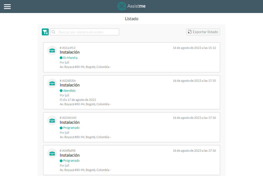Select the En Marcha status label
263x176 pixels.
[70, 58]
